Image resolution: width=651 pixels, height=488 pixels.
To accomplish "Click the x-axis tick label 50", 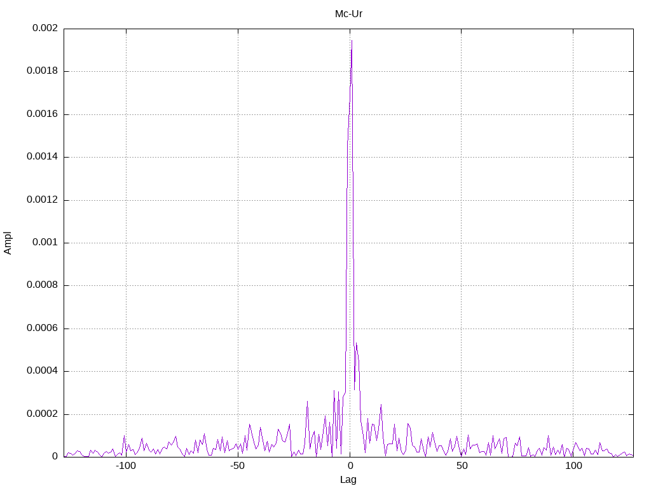I will (x=462, y=466).
